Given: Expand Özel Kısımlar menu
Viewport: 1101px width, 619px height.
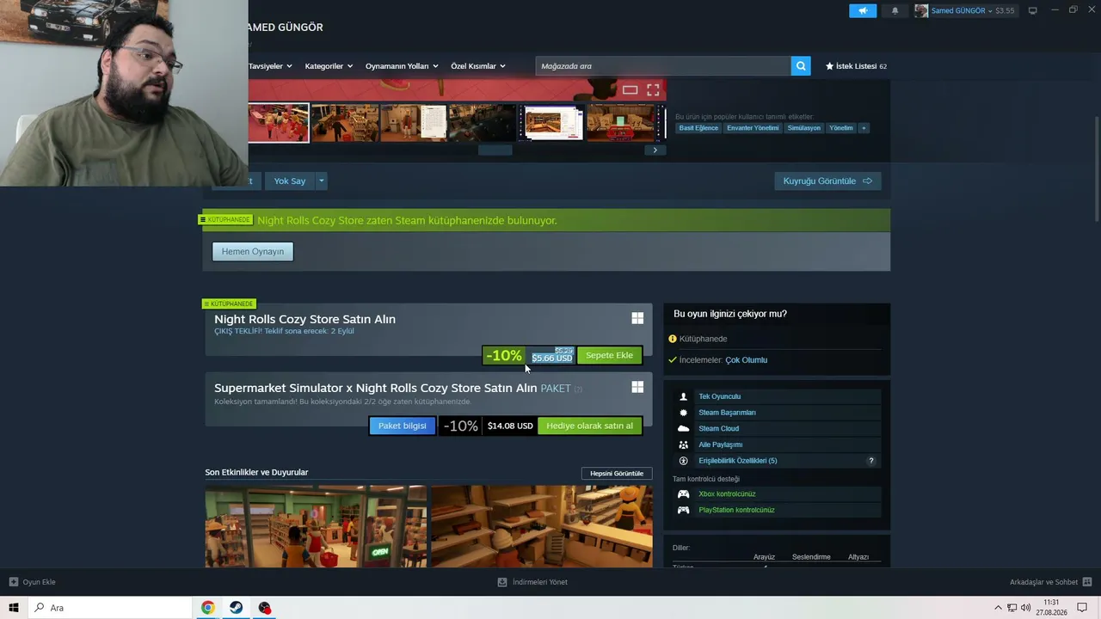Looking at the screenshot, I should (478, 66).
